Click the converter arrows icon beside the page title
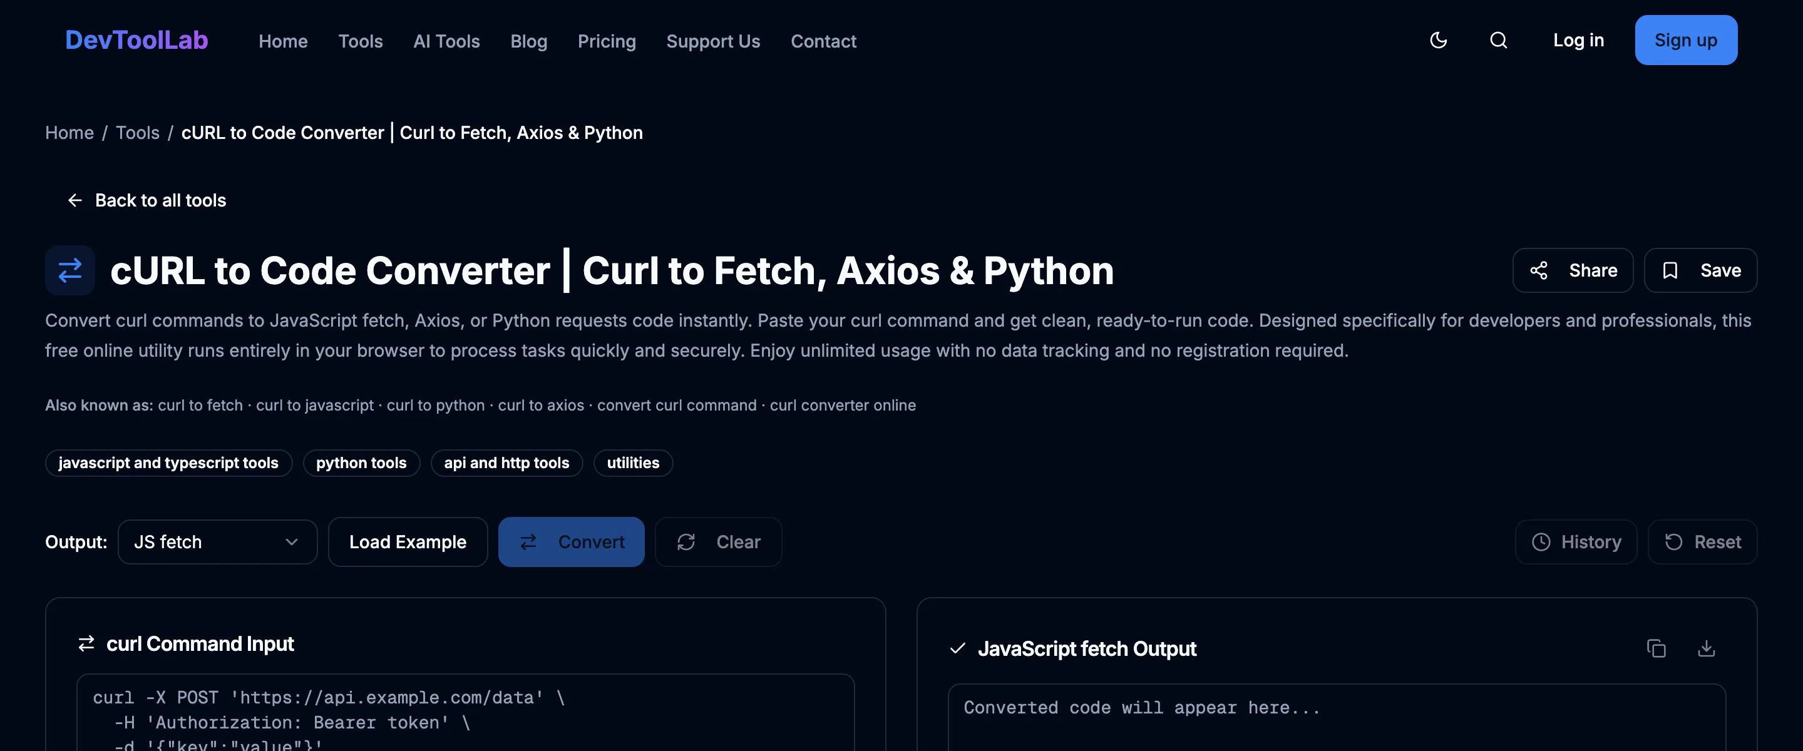This screenshot has height=751, width=1803. 70,270
